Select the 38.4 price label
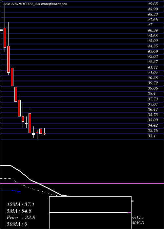The height and width of the screenshot is (229, 164). [152, 94]
